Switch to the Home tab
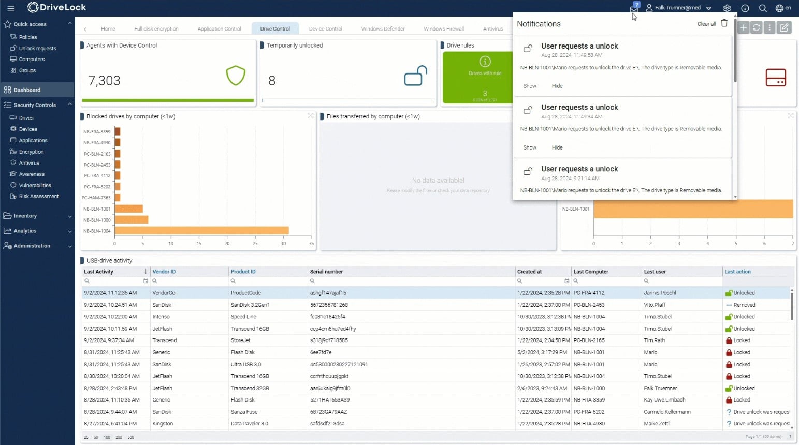 tap(108, 29)
